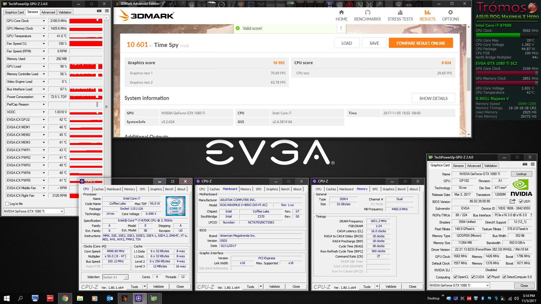Open 3DMark OPTIONS gear
Viewport: 541px width, 304px height.
click(x=451, y=15)
